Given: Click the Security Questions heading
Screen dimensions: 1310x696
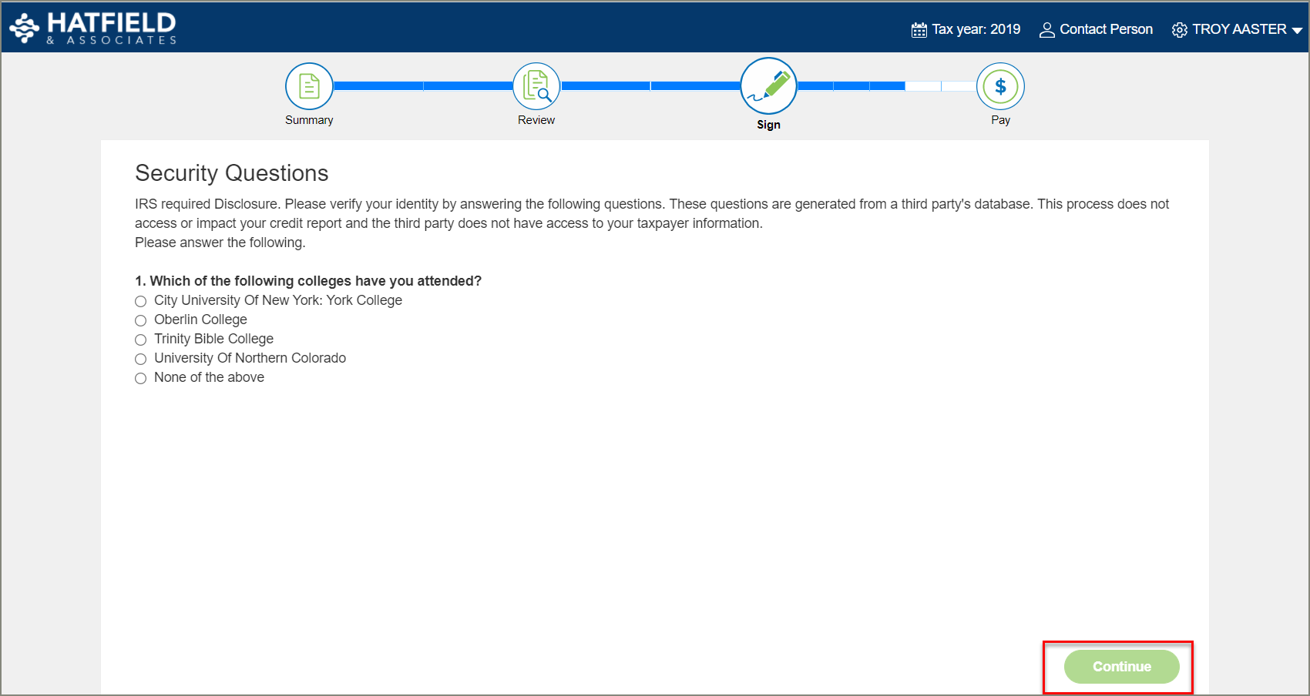Looking at the screenshot, I should 232,173.
